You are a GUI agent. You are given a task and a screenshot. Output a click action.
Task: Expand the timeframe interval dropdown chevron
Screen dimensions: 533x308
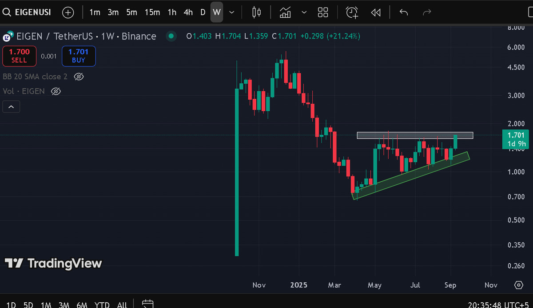[231, 12]
